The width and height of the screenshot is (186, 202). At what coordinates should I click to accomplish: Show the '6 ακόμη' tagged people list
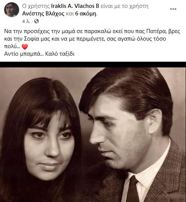click(x=86, y=14)
